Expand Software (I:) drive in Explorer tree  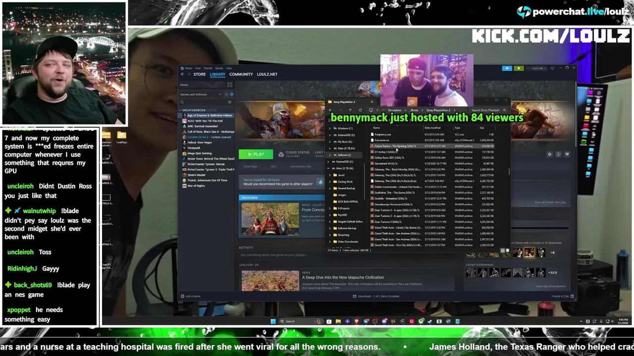pyautogui.click(x=329, y=155)
